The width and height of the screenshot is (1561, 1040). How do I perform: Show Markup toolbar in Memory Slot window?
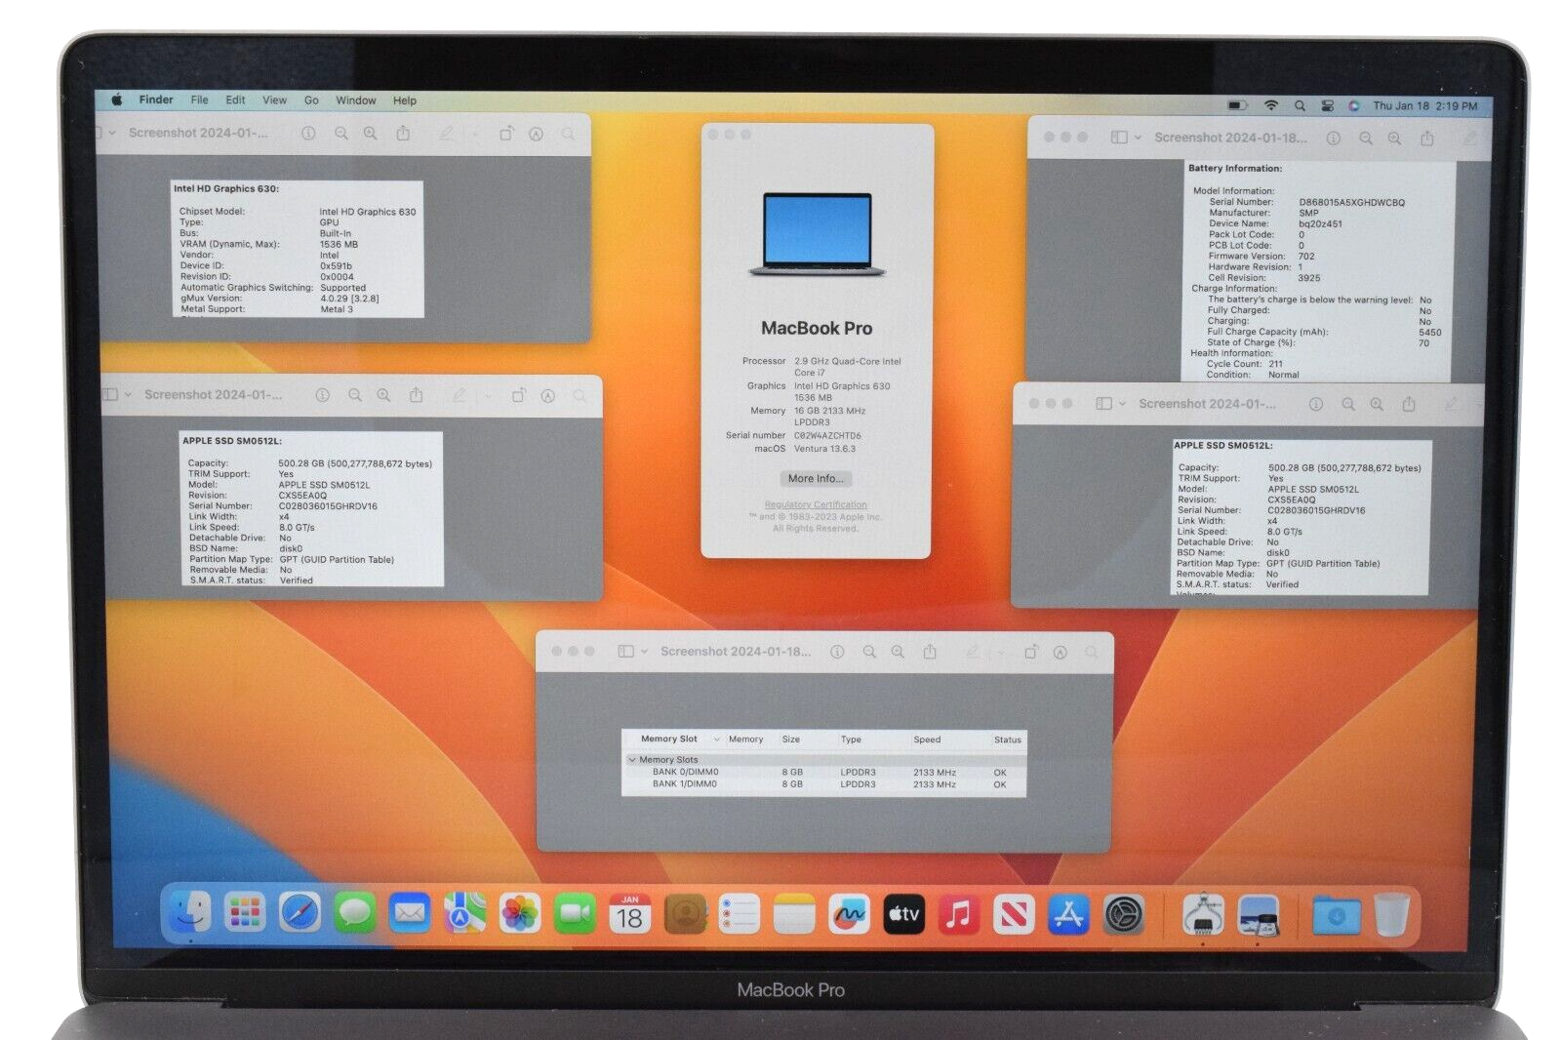point(1061,652)
